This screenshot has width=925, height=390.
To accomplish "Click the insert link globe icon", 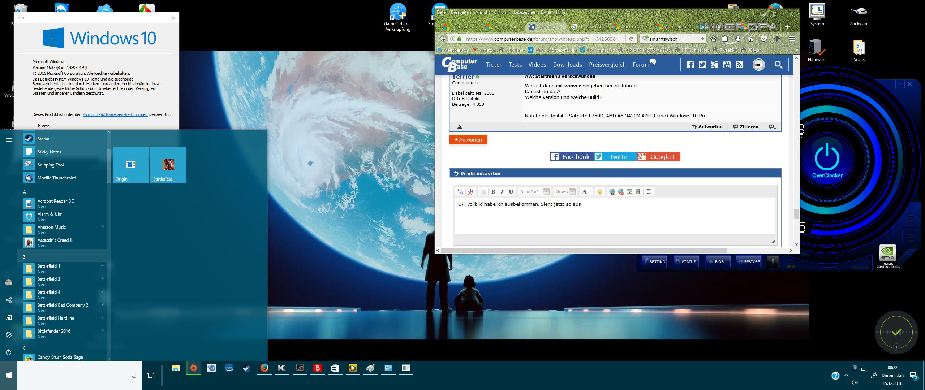I will [612, 192].
